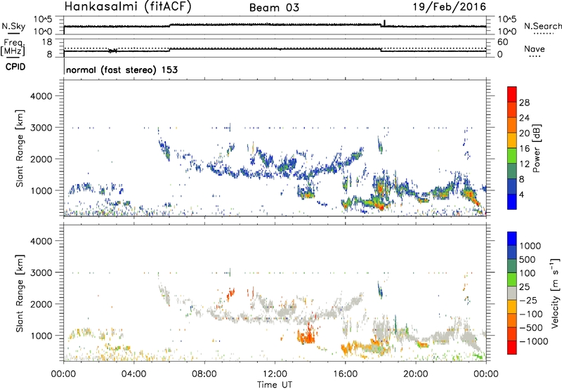Click the "4" label on Power colorbar
This screenshot has width=562, height=389.
tap(522, 195)
